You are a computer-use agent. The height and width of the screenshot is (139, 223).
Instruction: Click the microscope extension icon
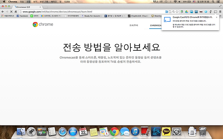point(211,12)
